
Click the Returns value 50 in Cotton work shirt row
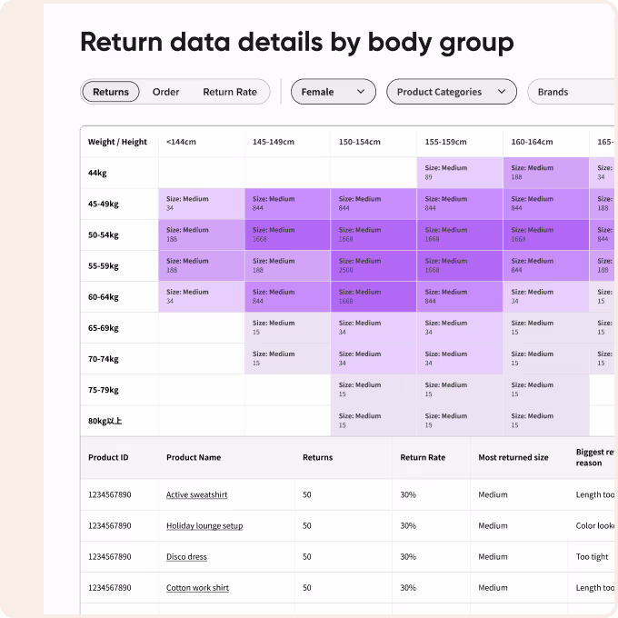pos(307,588)
